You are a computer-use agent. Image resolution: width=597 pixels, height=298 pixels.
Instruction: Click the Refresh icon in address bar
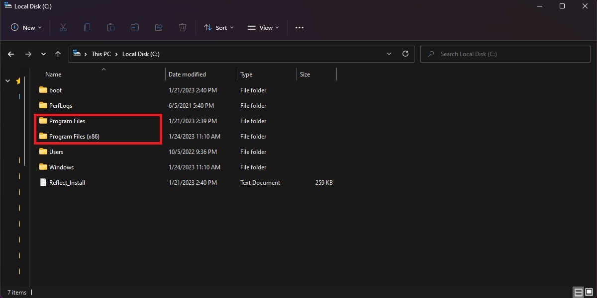405,54
